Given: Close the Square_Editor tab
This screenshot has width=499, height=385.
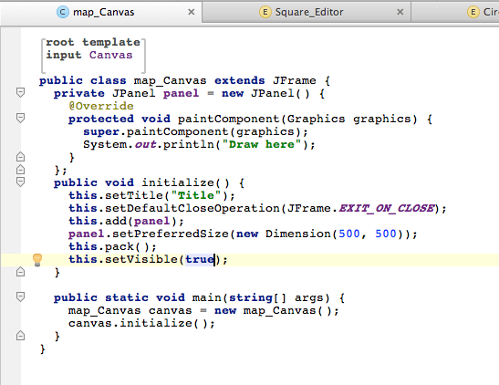Looking at the screenshot, I should [400, 12].
